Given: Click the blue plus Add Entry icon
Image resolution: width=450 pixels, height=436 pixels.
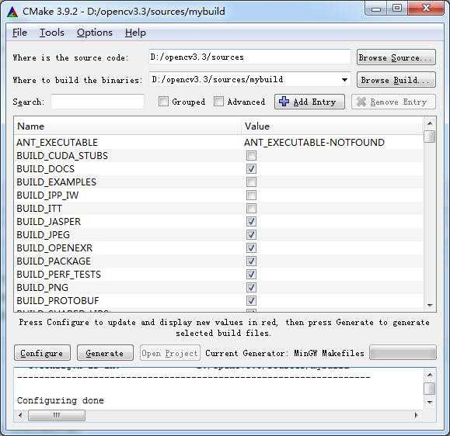Looking at the screenshot, I should click(284, 102).
